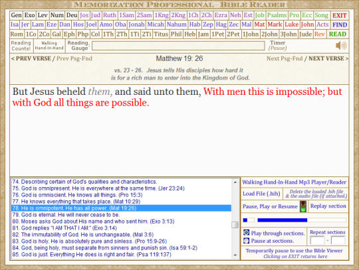The width and height of the screenshot is (359, 270).
Task: Click the traffic light play indicator
Action: pyautogui.click(x=303, y=206)
